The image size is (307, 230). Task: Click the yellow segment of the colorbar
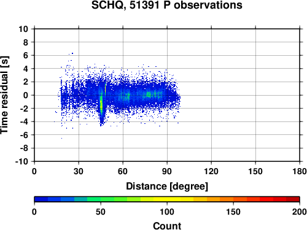pyautogui.click(x=167, y=199)
